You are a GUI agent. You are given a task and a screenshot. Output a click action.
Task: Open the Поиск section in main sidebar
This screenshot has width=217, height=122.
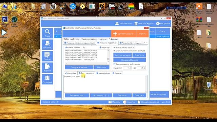pyautogui.click(x=47, y=33)
